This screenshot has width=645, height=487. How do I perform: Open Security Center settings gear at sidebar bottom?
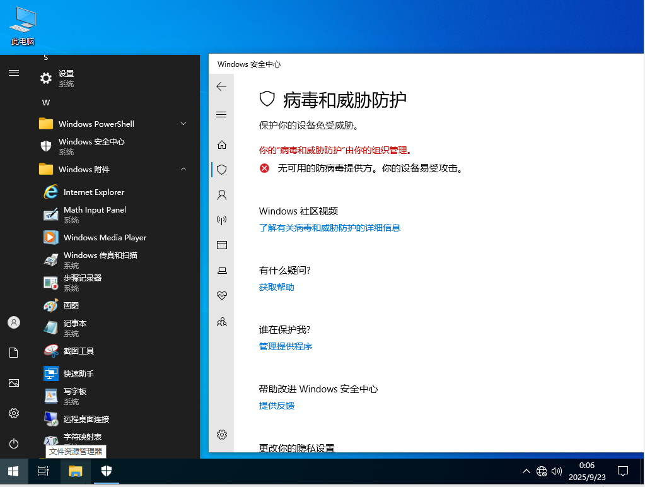point(222,434)
